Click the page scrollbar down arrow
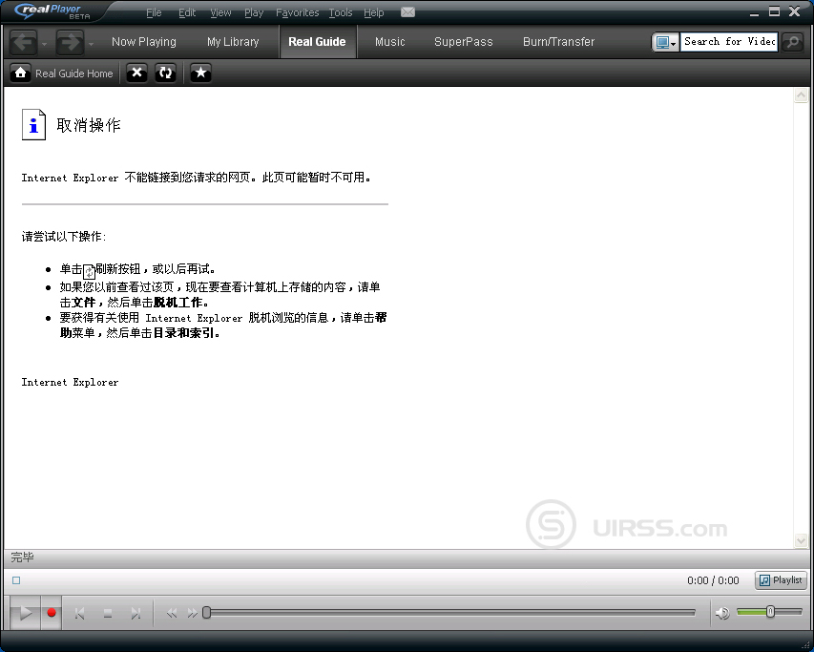Screen dimensions: 814x652 pyautogui.click(x=801, y=540)
